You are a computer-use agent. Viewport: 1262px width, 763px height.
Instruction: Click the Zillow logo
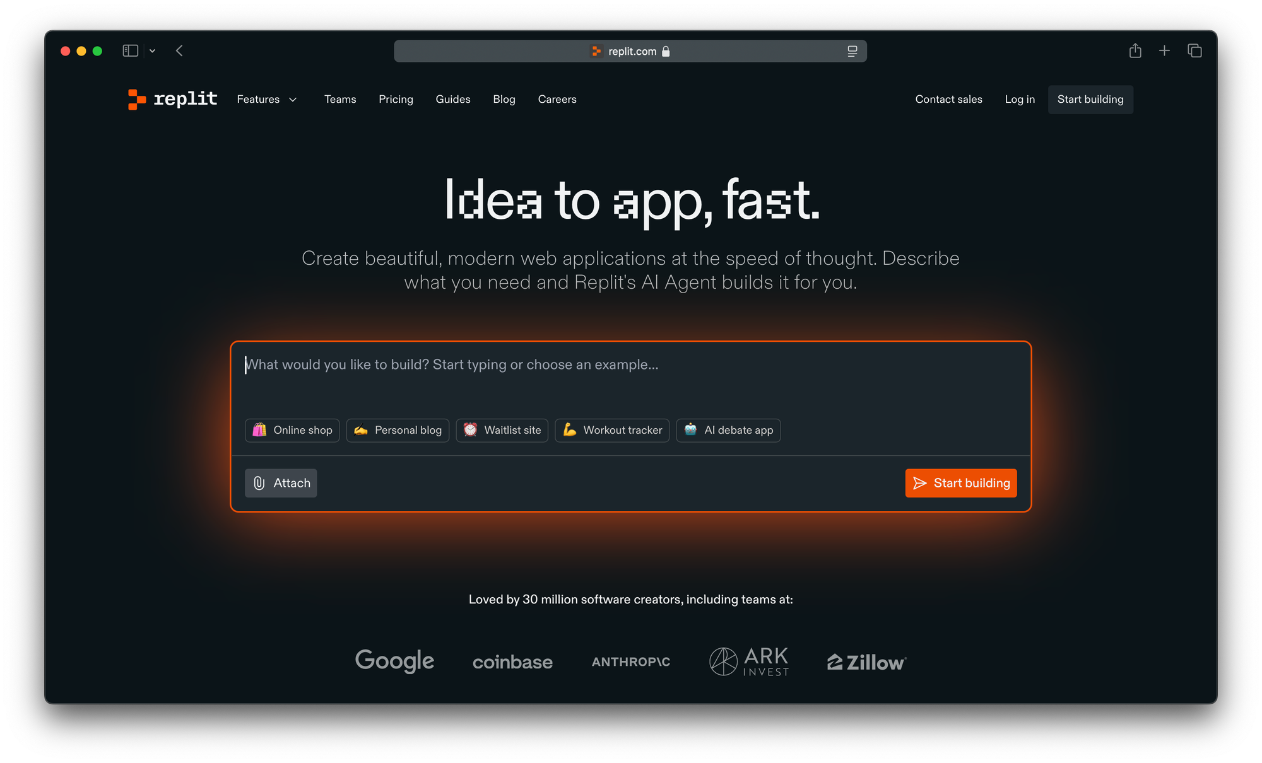(x=867, y=662)
